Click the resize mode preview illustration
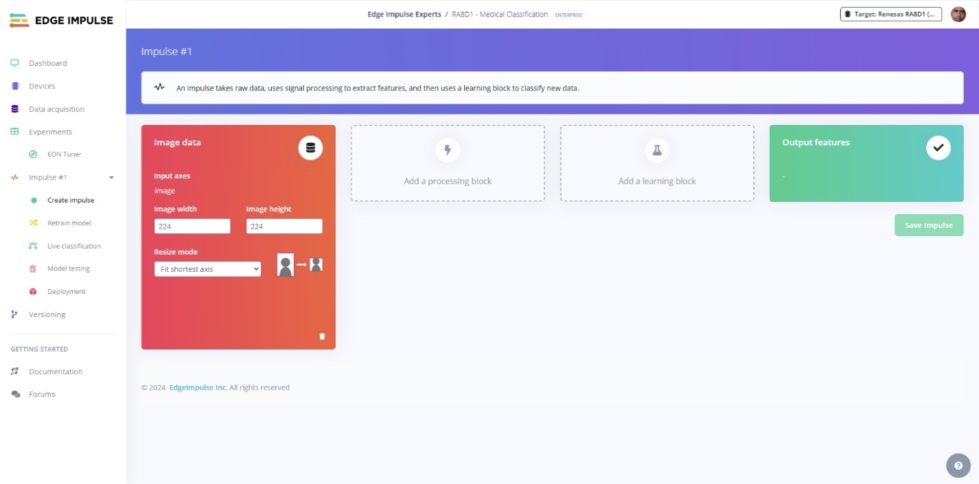The height and width of the screenshot is (484, 979). (x=300, y=264)
